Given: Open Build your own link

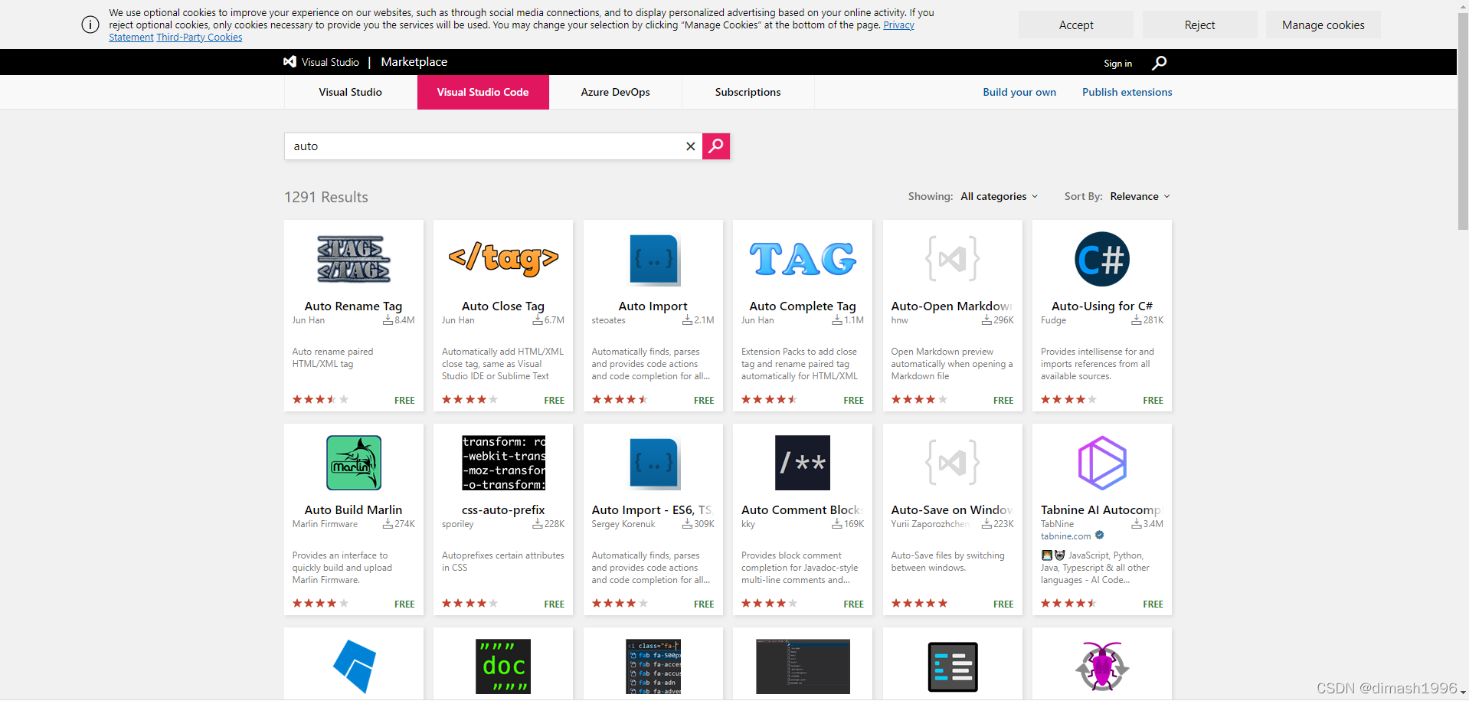Looking at the screenshot, I should pyautogui.click(x=1019, y=92).
